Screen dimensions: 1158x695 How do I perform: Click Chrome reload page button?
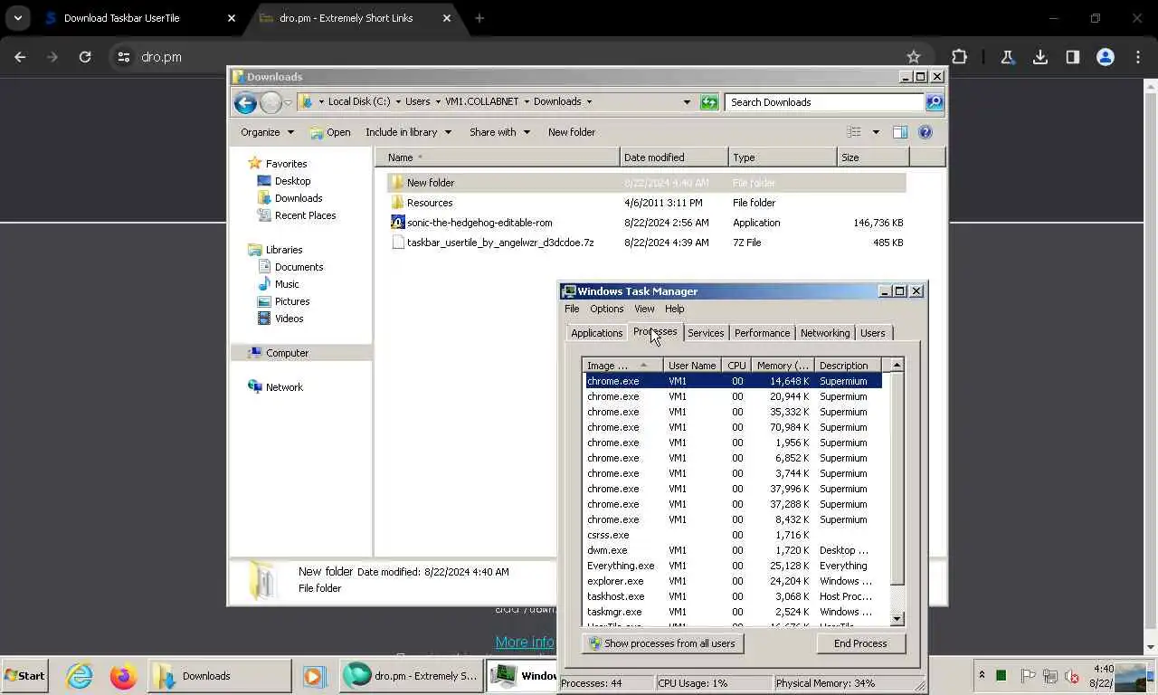coord(85,57)
